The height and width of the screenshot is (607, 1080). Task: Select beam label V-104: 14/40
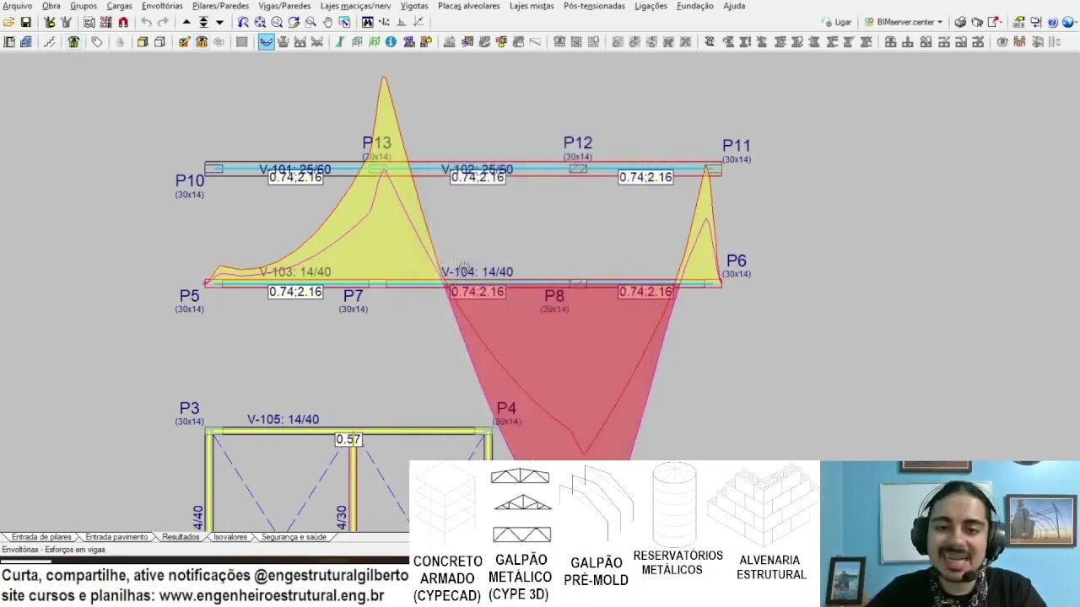click(x=478, y=272)
